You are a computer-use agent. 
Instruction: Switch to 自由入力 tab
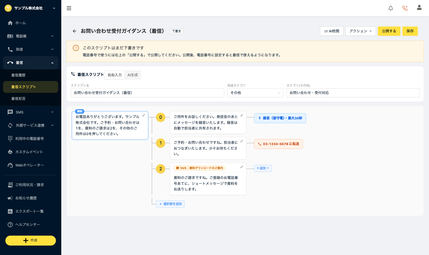pos(115,75)
